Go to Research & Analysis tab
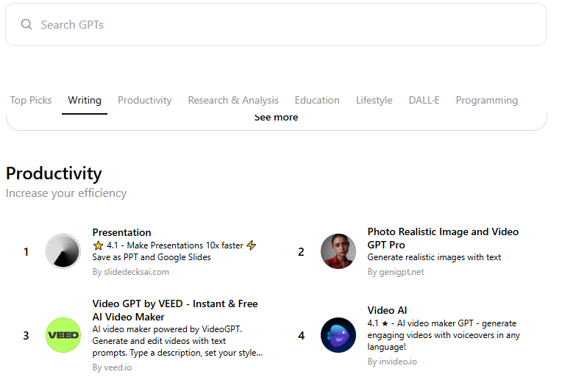The height and width of the screenshot is (377, 562). 233,101
